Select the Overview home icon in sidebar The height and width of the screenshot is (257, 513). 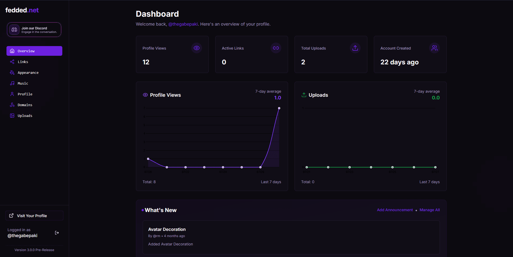tap(12, 51)
